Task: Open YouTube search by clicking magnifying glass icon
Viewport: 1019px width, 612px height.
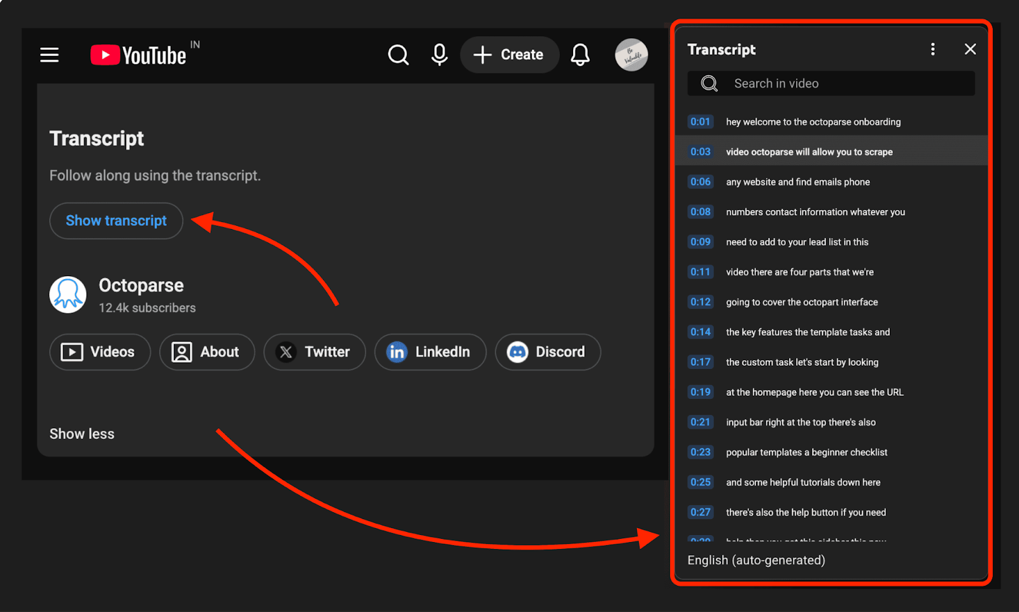Action: tap(398, 55)
